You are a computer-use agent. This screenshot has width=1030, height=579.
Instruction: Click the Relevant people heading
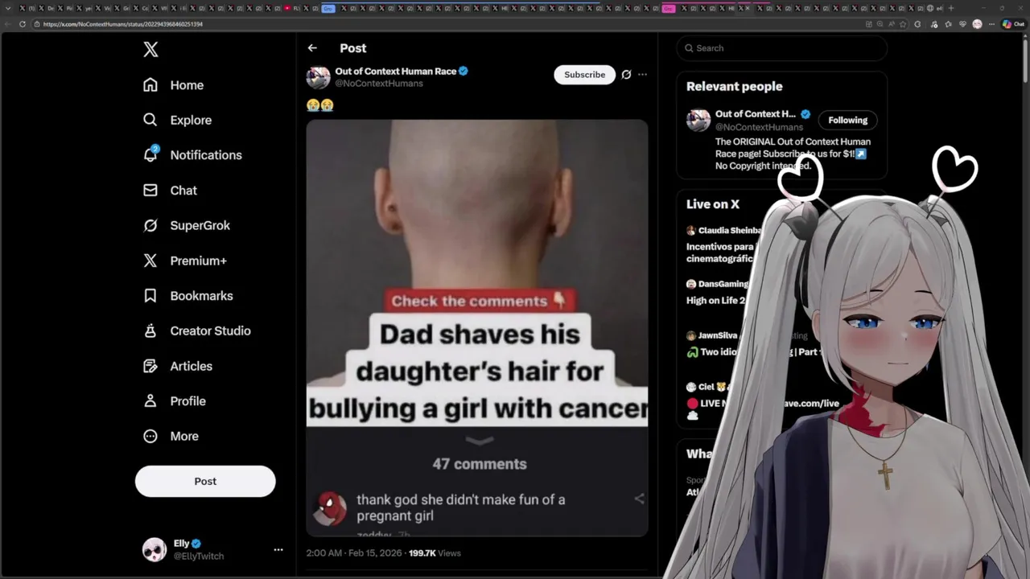(x=735, y=87)
